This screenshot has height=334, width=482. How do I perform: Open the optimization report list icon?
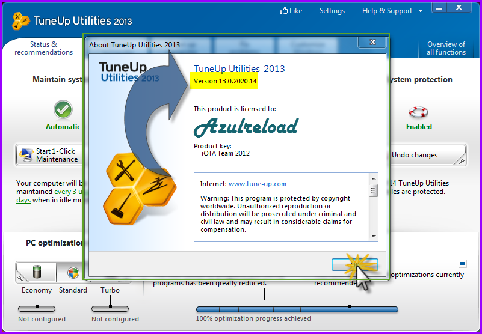pos(463,264)
